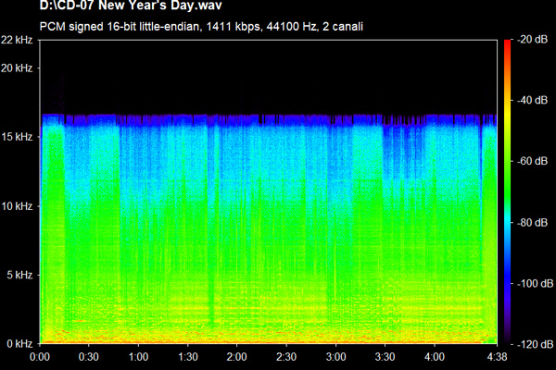556x370 pixels.
Task: Click the '4:38' end time label
Action: tap(497, 356)
